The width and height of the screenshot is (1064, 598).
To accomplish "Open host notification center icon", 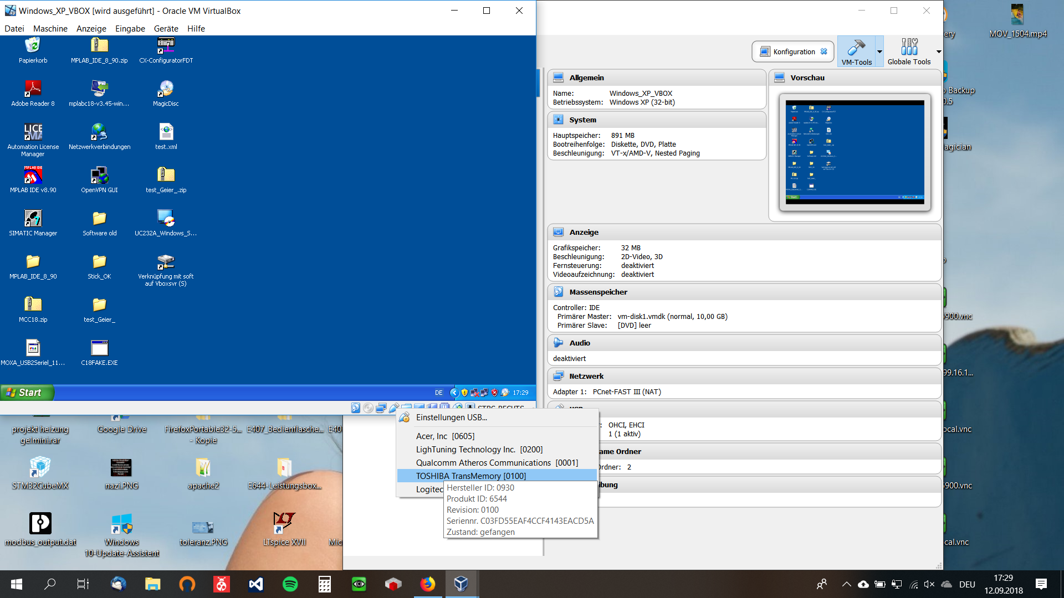I will pos(1041,584).
